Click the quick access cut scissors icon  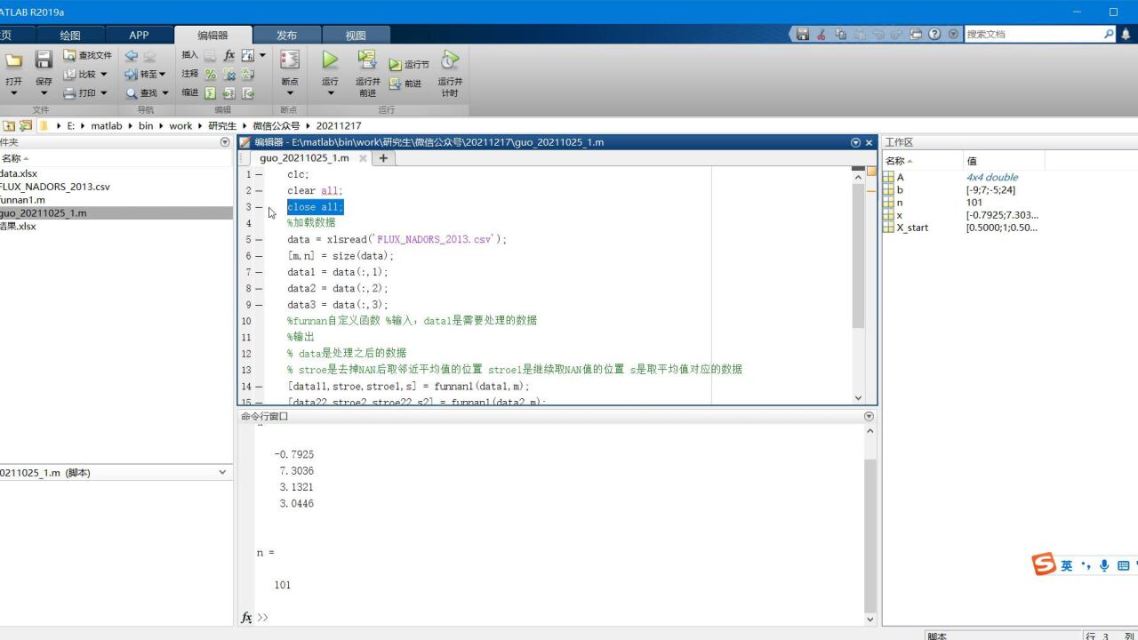click(x=821, y=34)
